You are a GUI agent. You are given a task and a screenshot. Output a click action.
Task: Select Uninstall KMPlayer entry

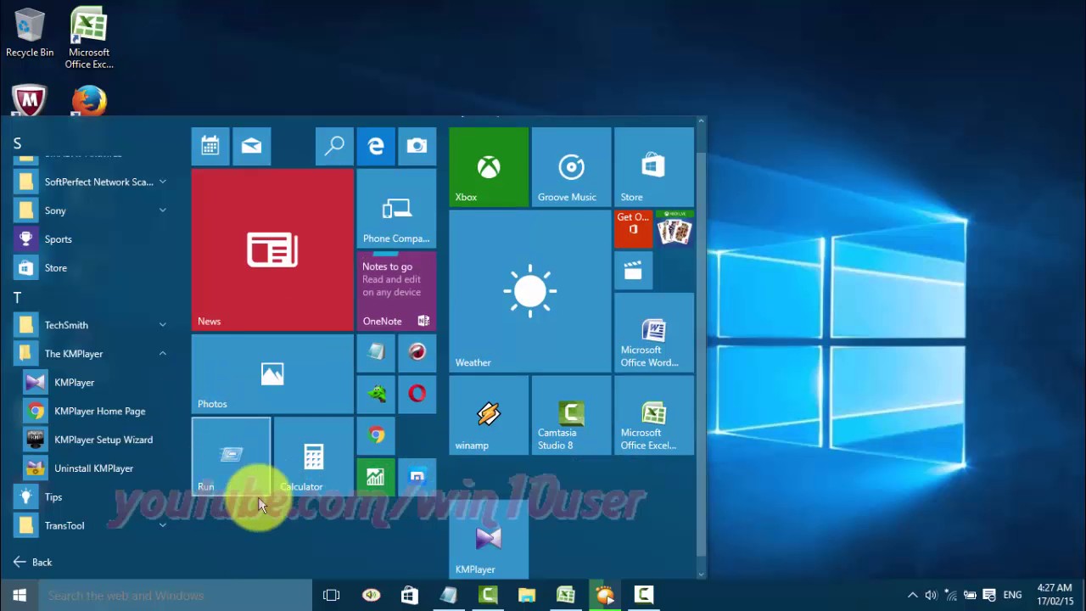tap(92, 468)
